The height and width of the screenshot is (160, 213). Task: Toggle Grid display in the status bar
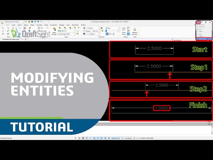coord(83,138)
